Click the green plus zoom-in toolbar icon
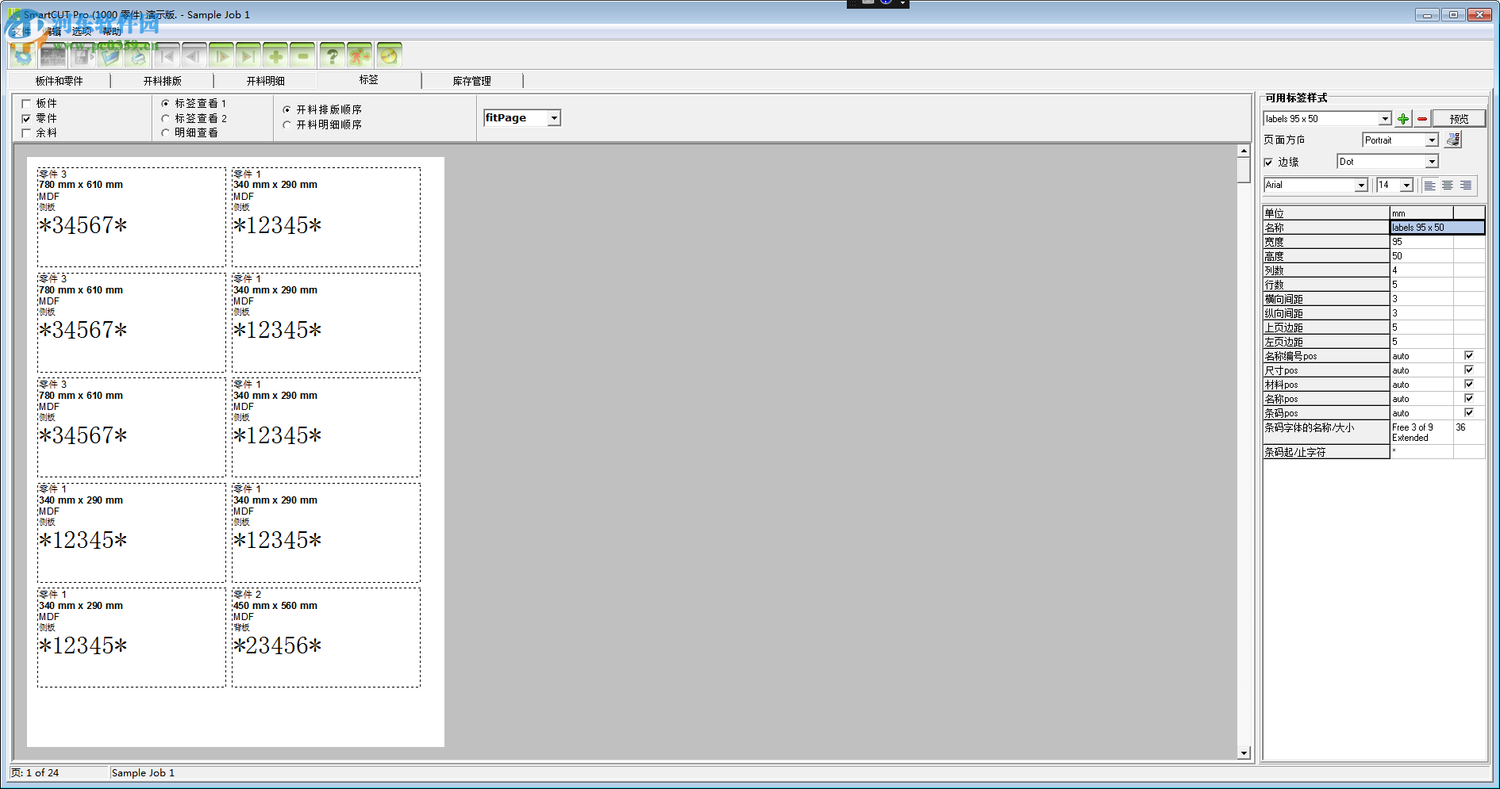This screenshot has height=789, width=1500. point(275,56)
